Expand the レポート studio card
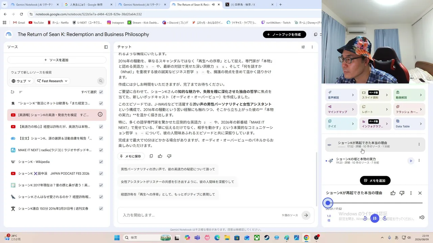This screenshot has height=243, width=433. tap(375, 109)
